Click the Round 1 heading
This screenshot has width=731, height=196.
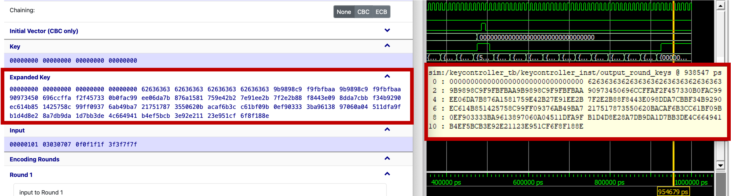21,175
